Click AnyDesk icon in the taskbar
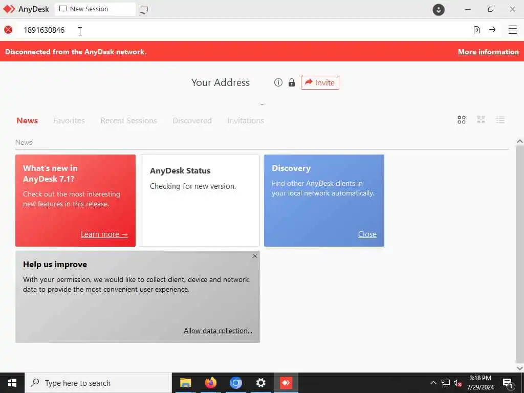The height and width of the screenshot is (393, 524). [286, 383]
